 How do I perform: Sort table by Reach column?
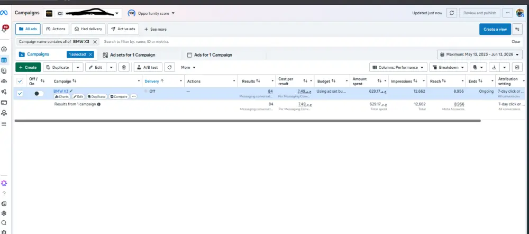click(444, 81)
